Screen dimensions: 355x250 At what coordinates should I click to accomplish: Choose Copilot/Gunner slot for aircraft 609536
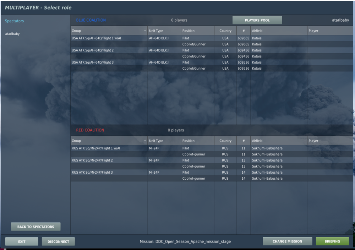194,69
